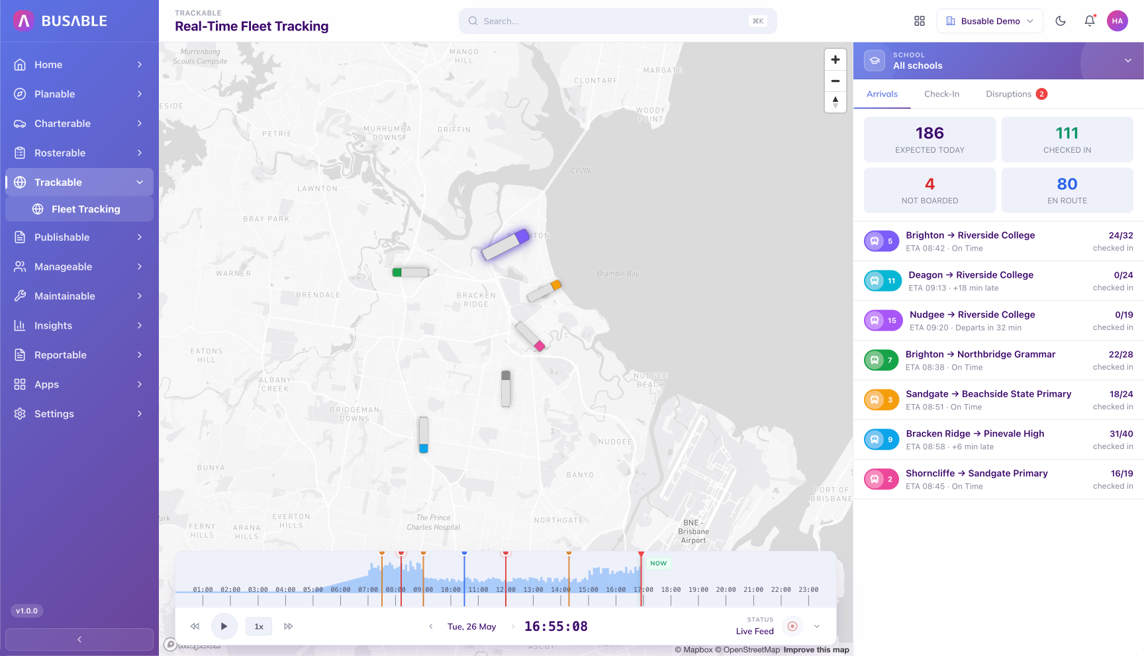Collapse the Trackable menu chevron
Image resolution: width=1144 pixels, height=656 pixels.
(140, 183)
